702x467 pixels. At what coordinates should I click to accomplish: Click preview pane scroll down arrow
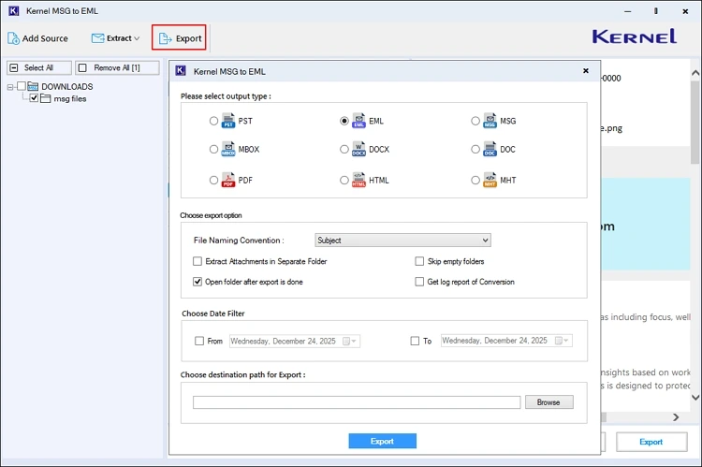pyautogui.click(x=695, y=397)
